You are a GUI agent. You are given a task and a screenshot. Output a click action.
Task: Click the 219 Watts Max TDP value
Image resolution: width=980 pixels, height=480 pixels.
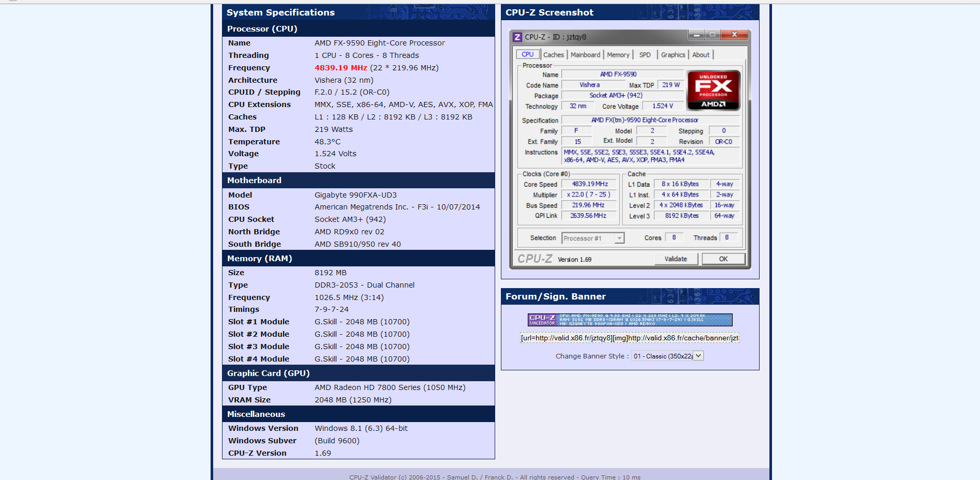coord(334,129)
